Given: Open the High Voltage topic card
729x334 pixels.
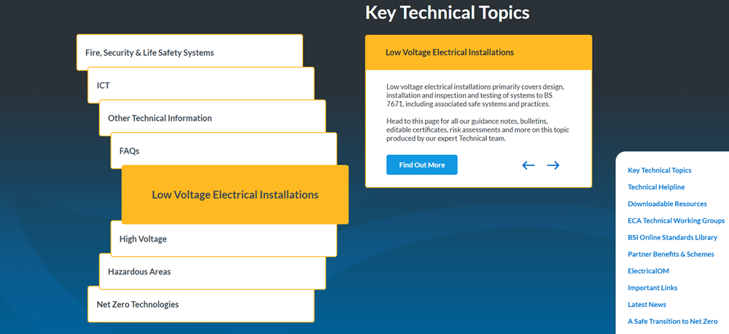Looking at the screenshot, I should (x=224, y=240).
